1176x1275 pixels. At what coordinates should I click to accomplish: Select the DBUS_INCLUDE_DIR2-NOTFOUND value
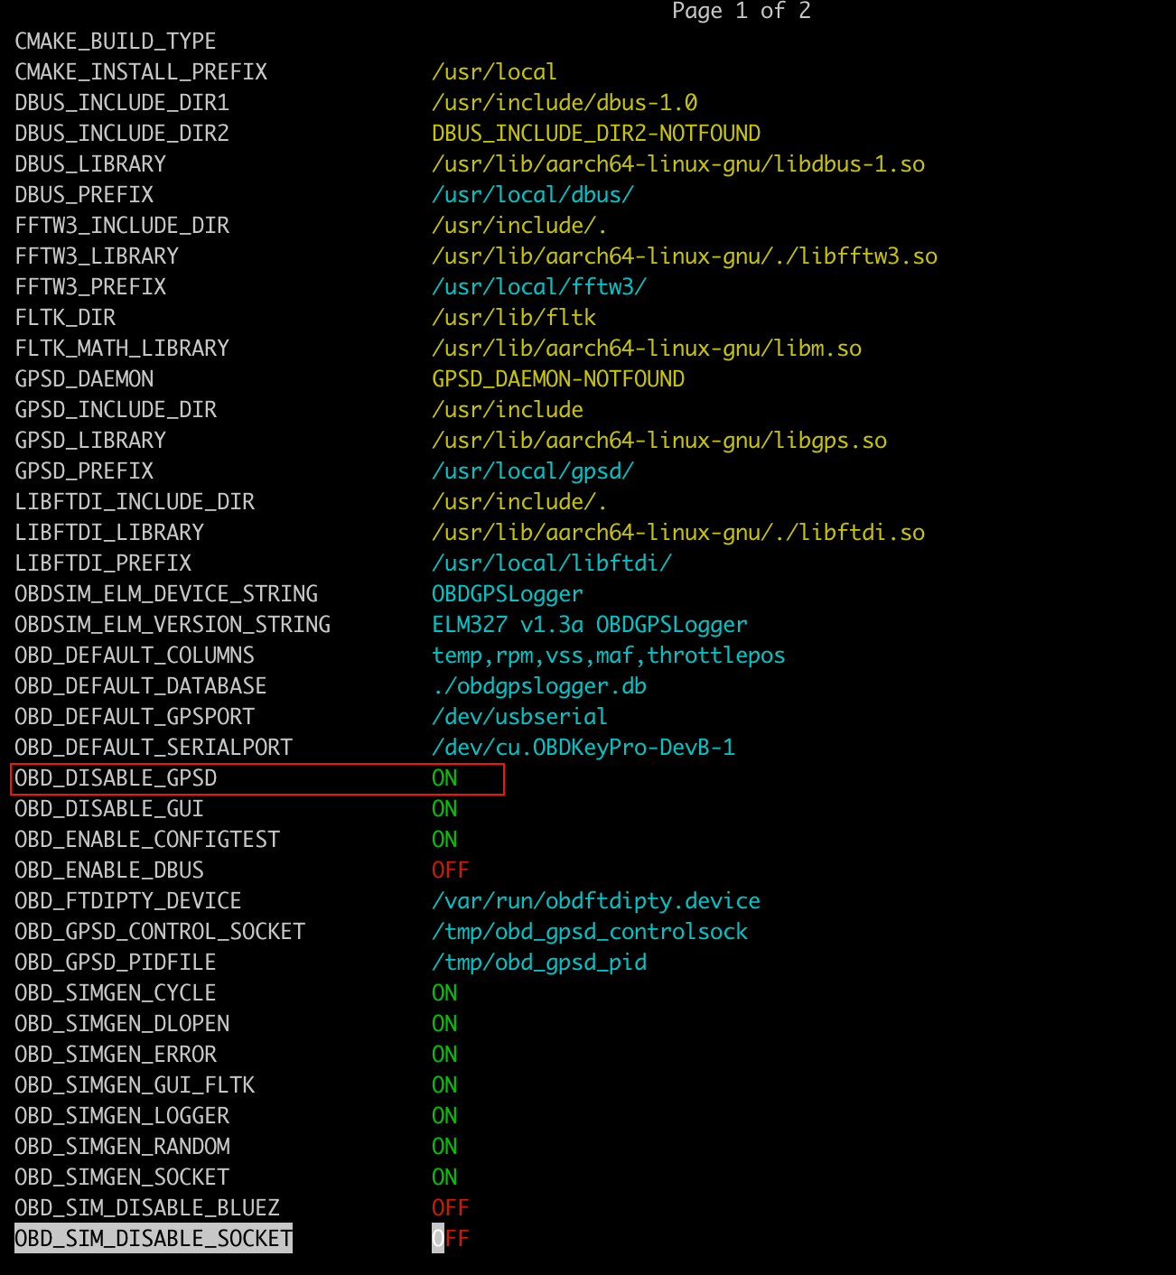coord(596,134)
